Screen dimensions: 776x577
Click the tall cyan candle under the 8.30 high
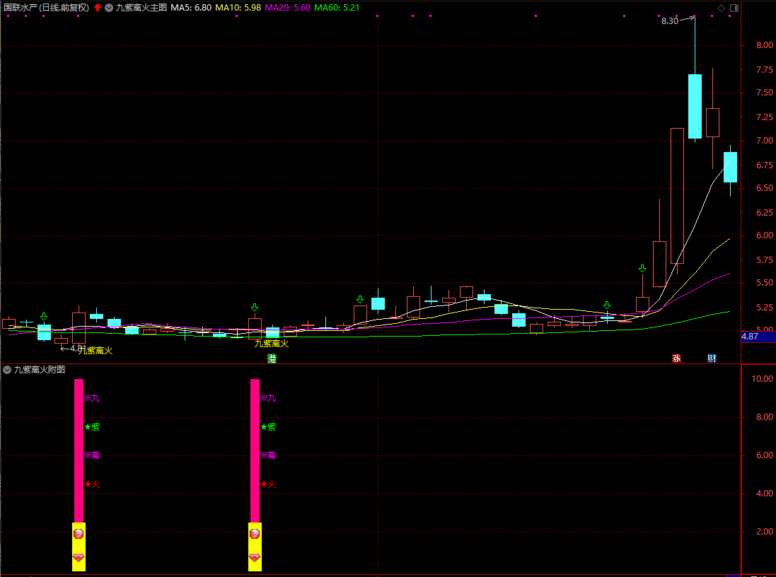pyautogui.click(x=695, y=106)
